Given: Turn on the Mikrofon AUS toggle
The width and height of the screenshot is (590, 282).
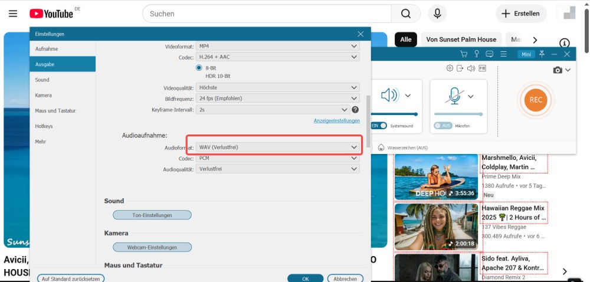Looking at the screenshot, I should (443, 126).
